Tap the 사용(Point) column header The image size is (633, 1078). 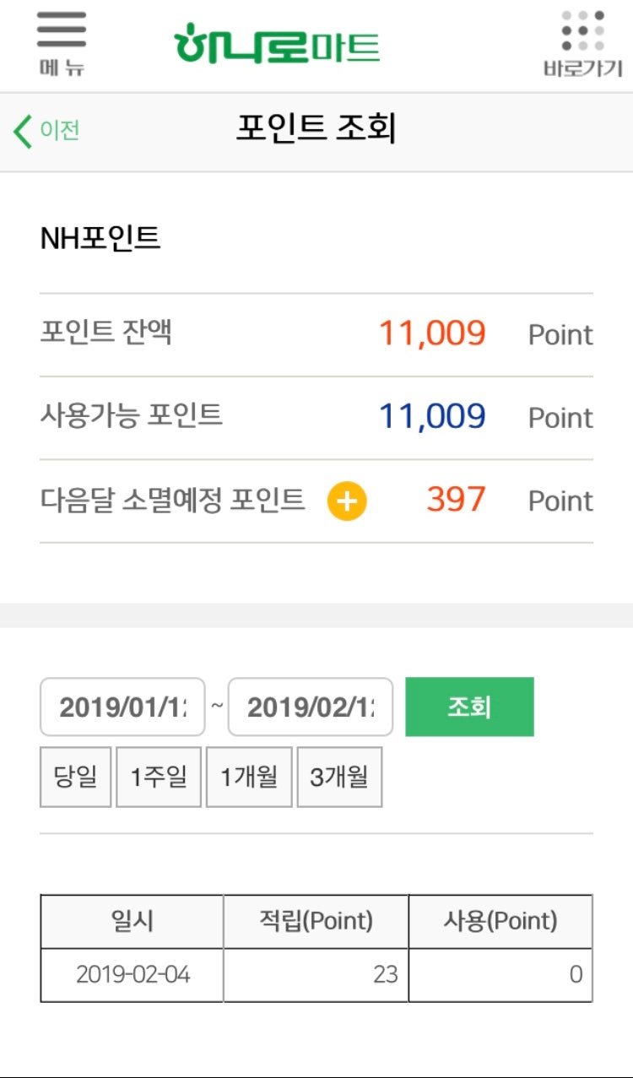click(x=500, y=921)
